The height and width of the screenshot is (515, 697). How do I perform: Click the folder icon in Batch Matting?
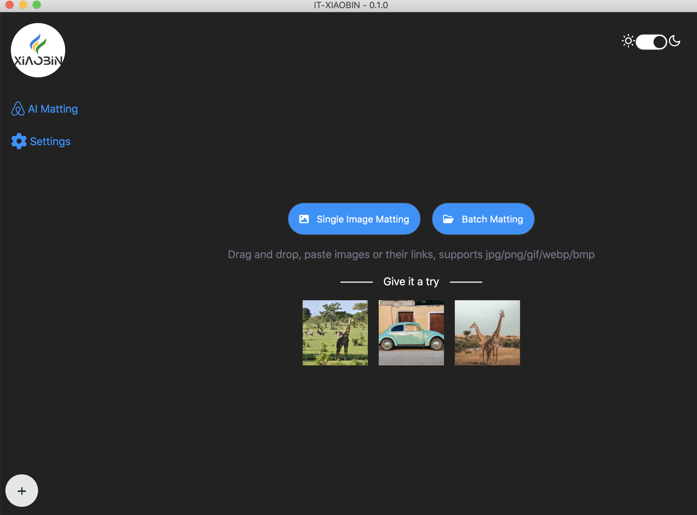[x=448, y=219]
